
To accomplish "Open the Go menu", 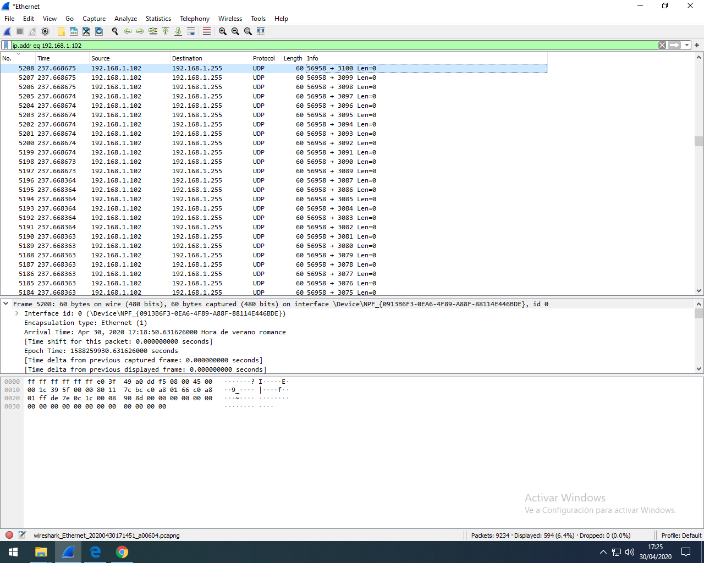I will click(x=69, y=19).
